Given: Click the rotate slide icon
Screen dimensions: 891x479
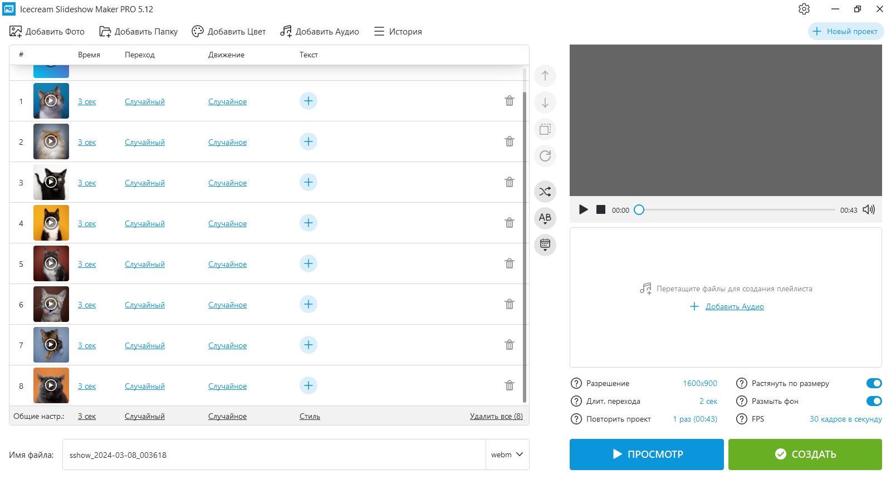Looking at the screenshot, I should point(545,156).
